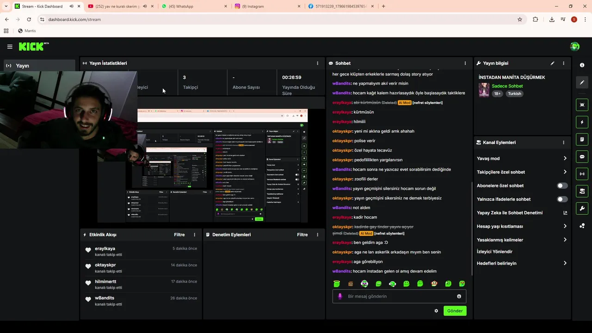
Task: Click the purple microphone icon in chat input
Action: click(340, 296)
